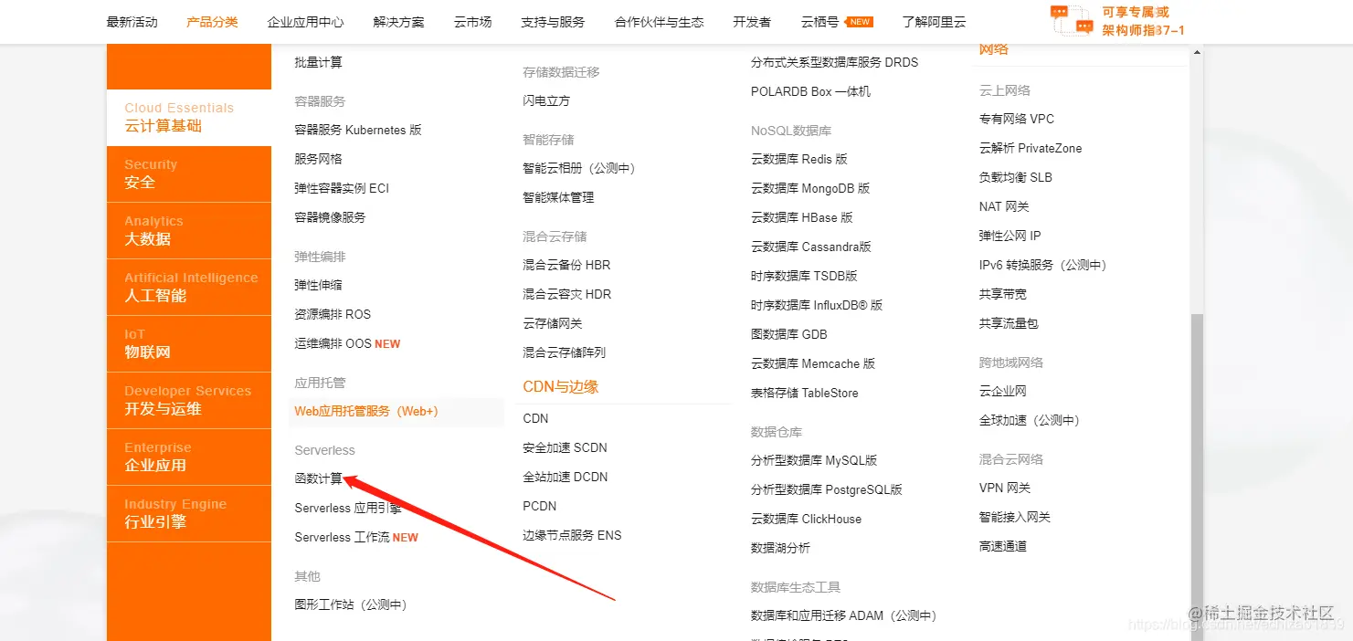Open 表格存储 TableStore link
This screenshot has width=1353, height=641.
pyautogui.click(x=805, y=393)
